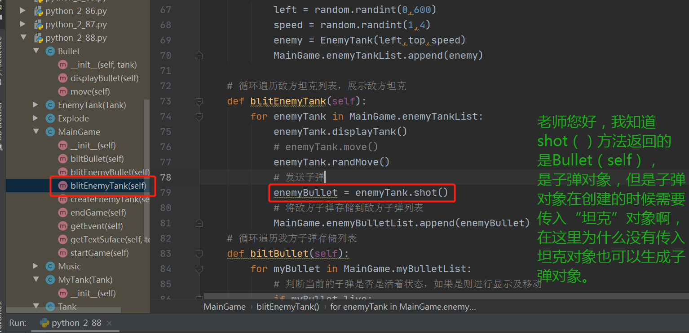The image size is (689, 333).
Task: Collapse the Bullet class node
Action: tap(35, 52)
